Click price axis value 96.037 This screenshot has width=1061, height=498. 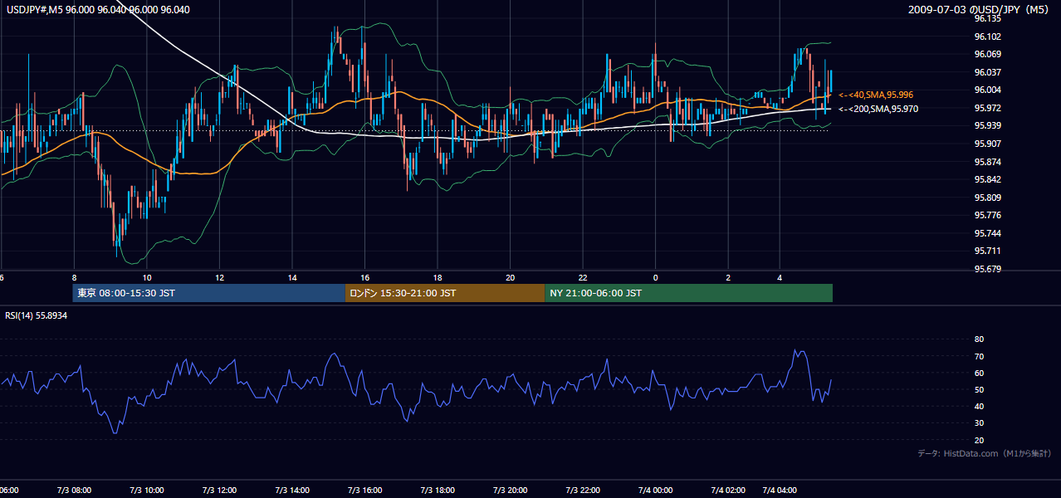pyautogui.click(x=986, y=72)
